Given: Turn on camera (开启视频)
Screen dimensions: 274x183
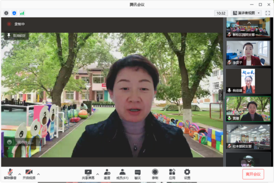Looking at the screenshot, I should [x=29, y=174].
